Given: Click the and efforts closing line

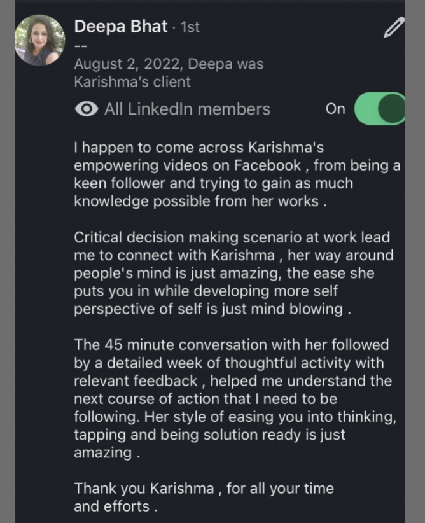Looking at the screenshot, I should [x=115, y=507].
